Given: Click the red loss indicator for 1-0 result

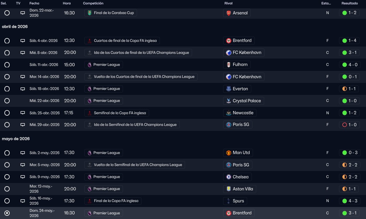Looking at the screenshot, I should click(x=344, y=125).
